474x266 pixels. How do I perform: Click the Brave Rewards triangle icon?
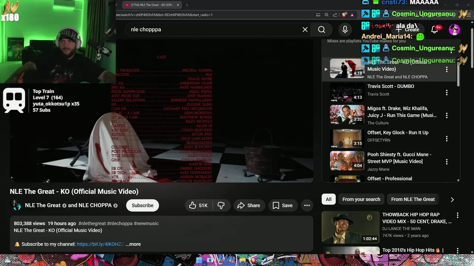[352, 15]
